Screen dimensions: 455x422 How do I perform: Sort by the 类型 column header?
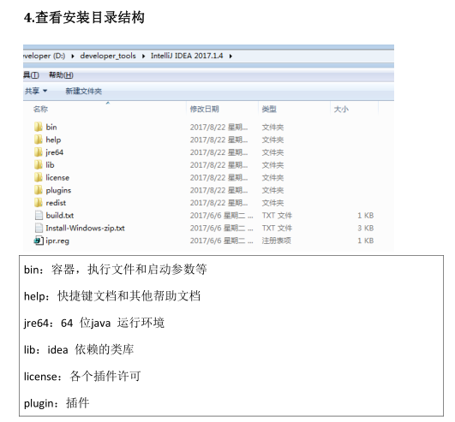269,110
